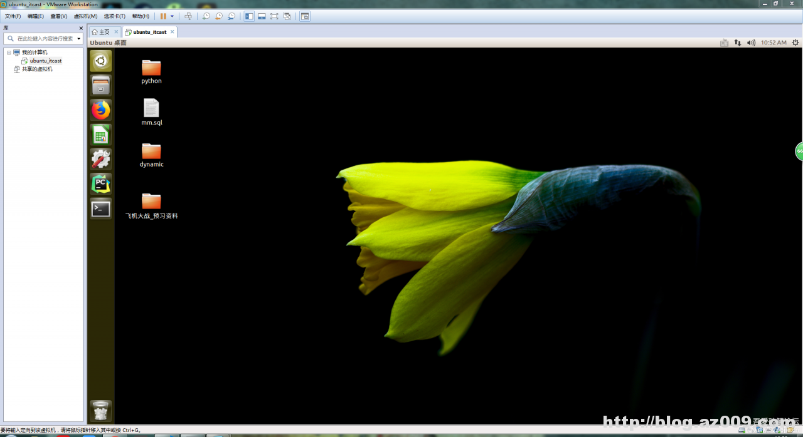Screen dimensions: 803x437
Task: Toggle the library sidebar view button
Action: 249,16
